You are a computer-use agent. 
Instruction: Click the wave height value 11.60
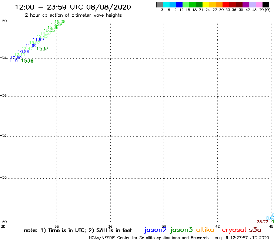tap(31, 46)
